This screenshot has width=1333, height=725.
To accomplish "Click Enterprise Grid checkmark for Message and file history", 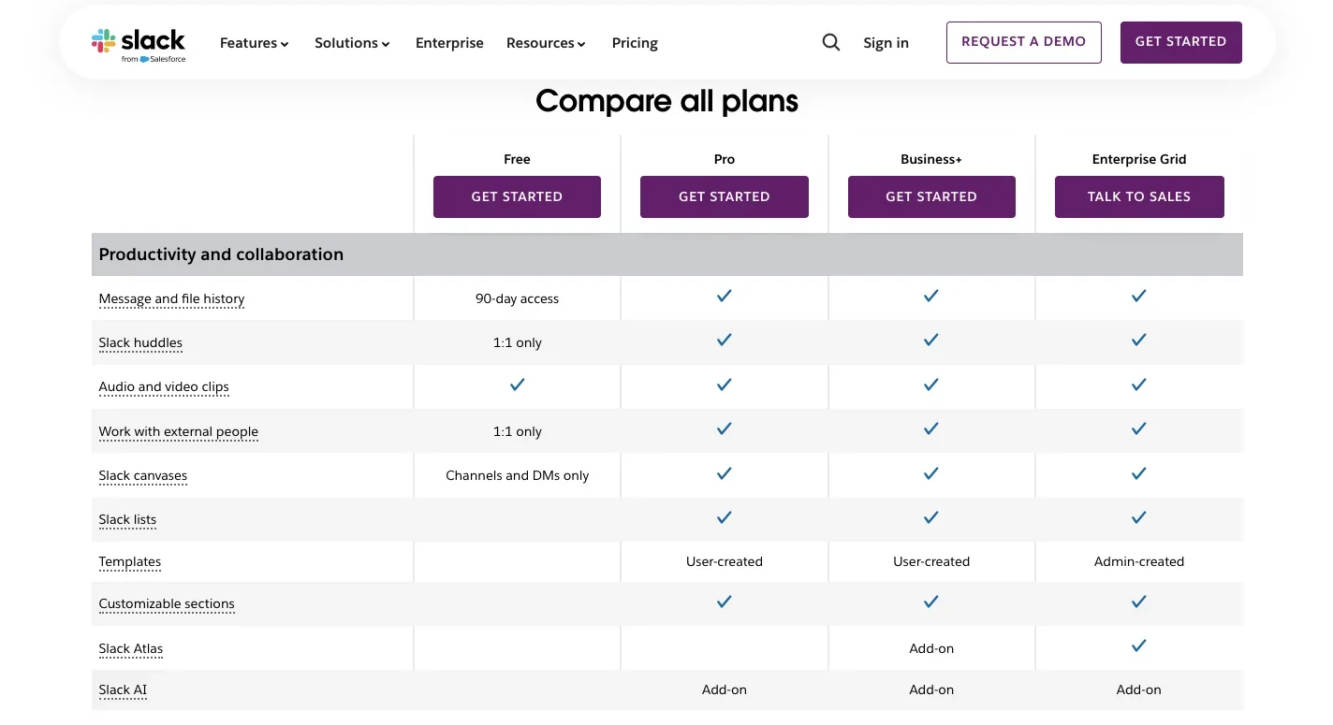I will point(1138,297).
